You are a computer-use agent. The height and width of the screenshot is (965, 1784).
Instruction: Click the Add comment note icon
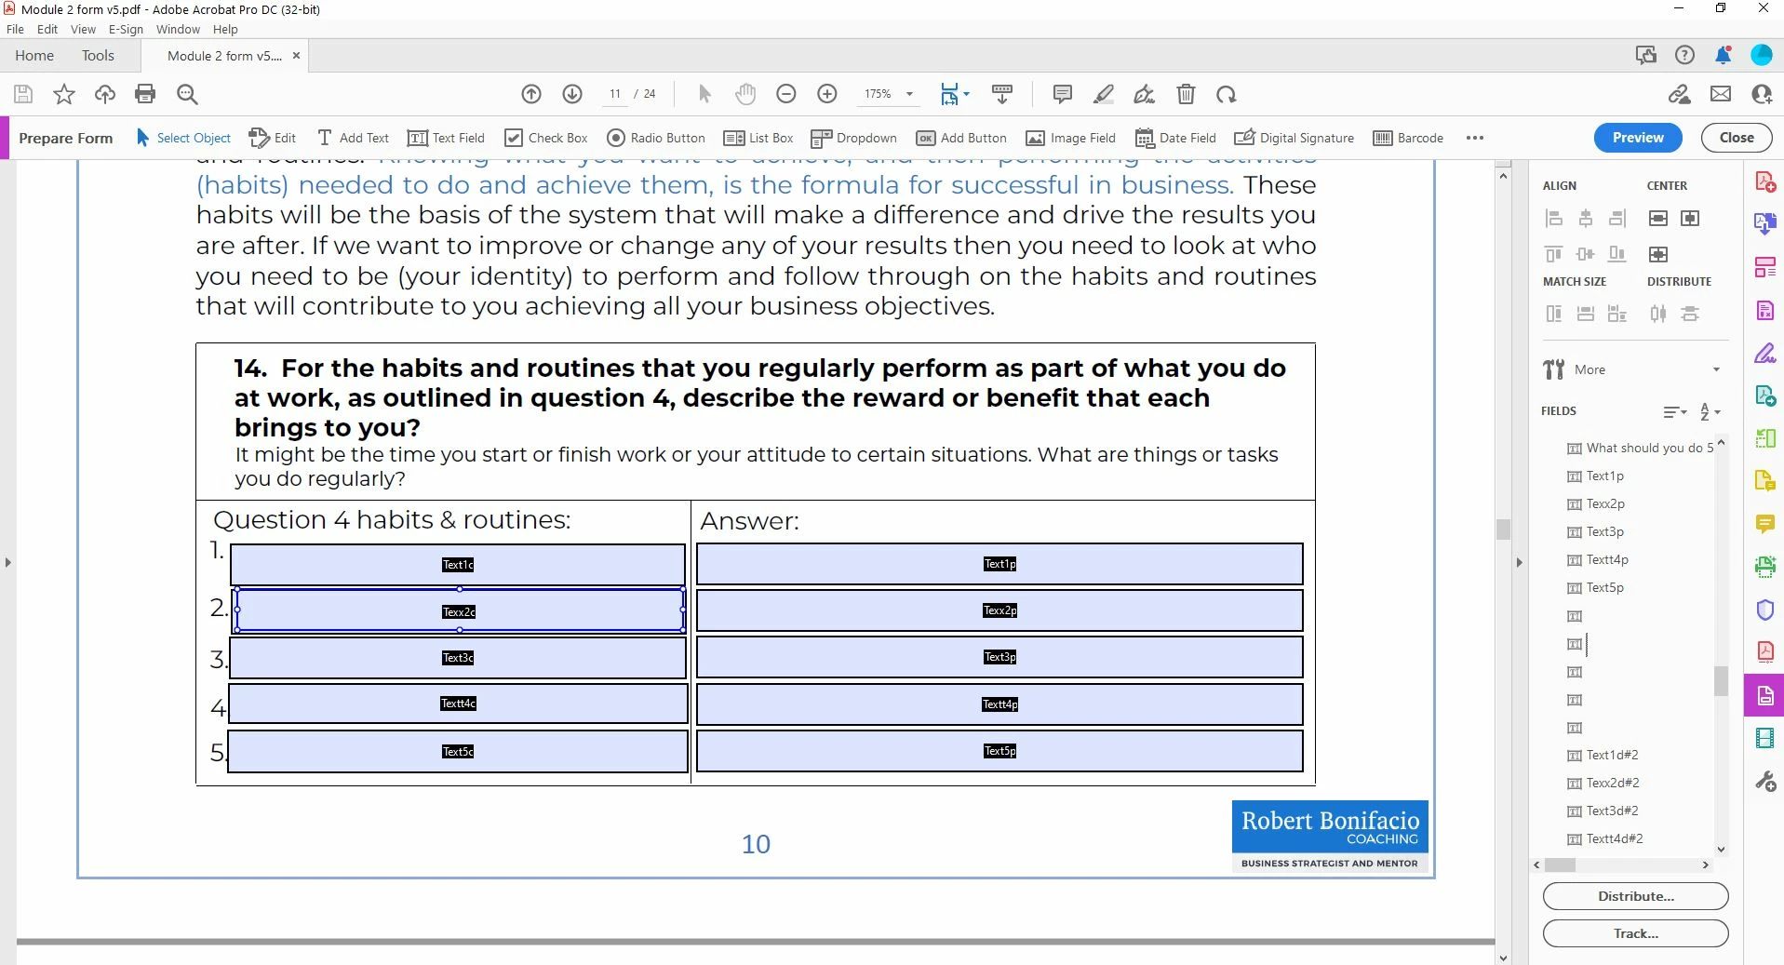point(1062,94)
